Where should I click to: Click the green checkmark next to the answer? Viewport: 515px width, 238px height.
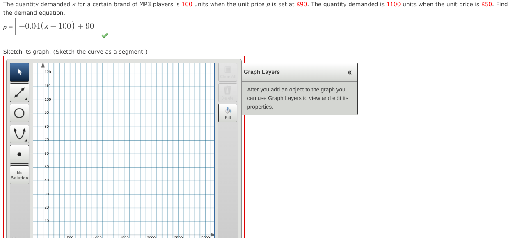[x=105, y=36]
